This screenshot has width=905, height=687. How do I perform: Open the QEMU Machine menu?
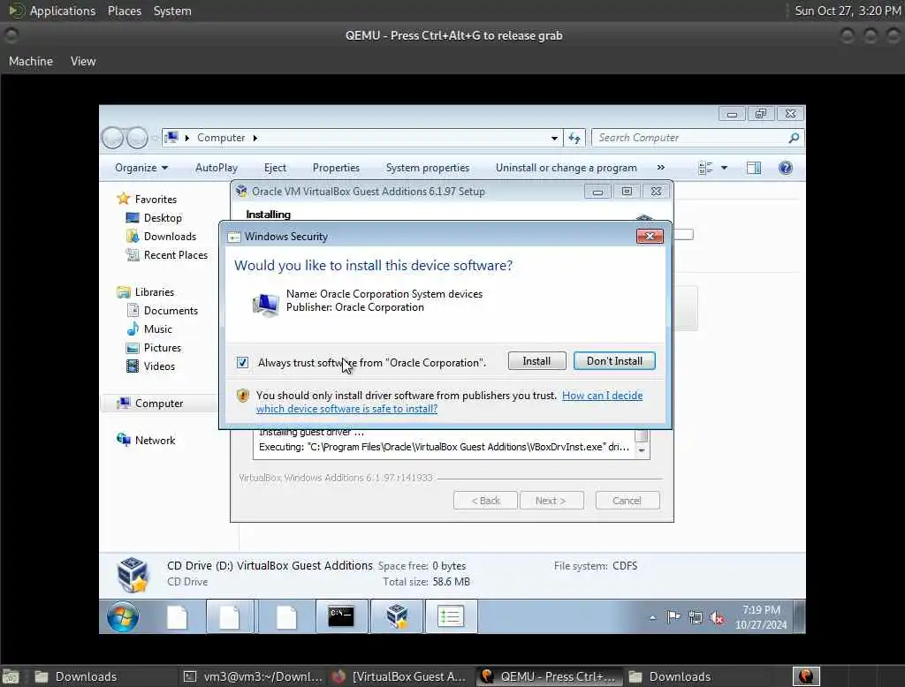[x=31, y=61]
